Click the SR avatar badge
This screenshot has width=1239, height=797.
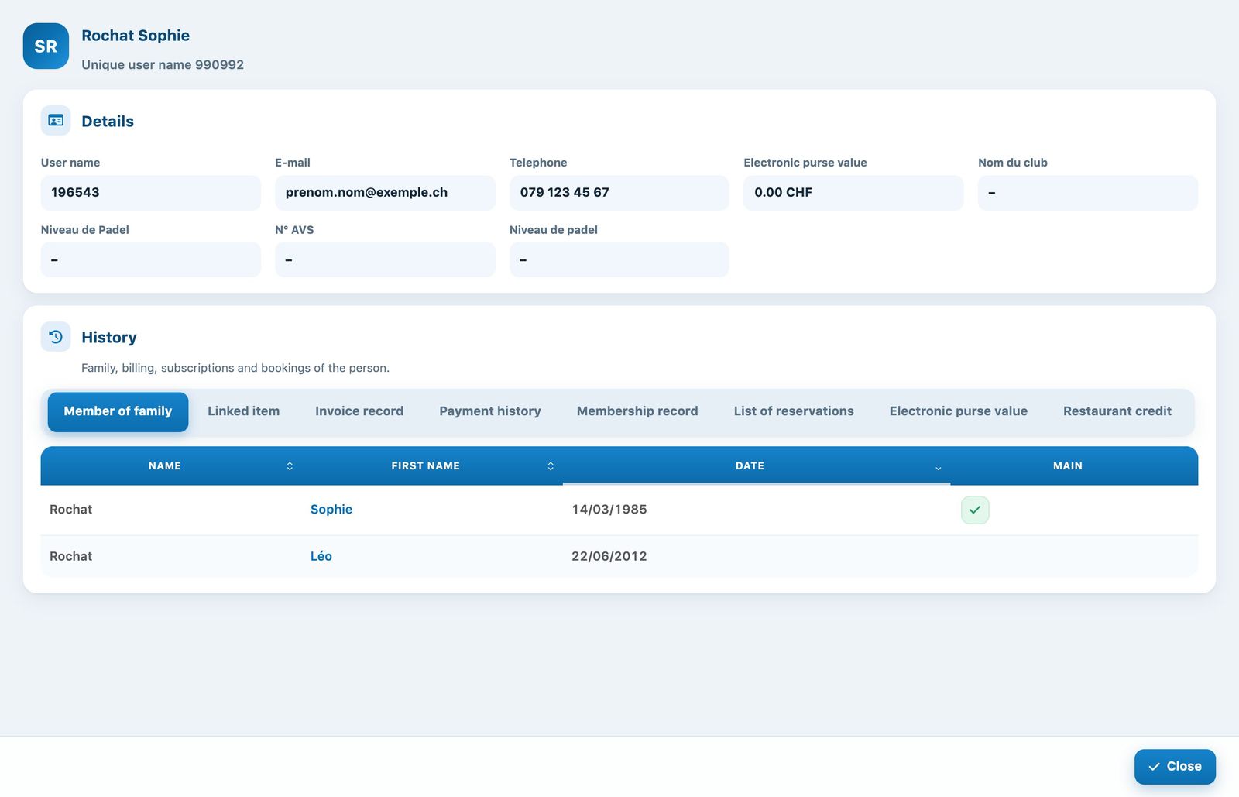46,46
